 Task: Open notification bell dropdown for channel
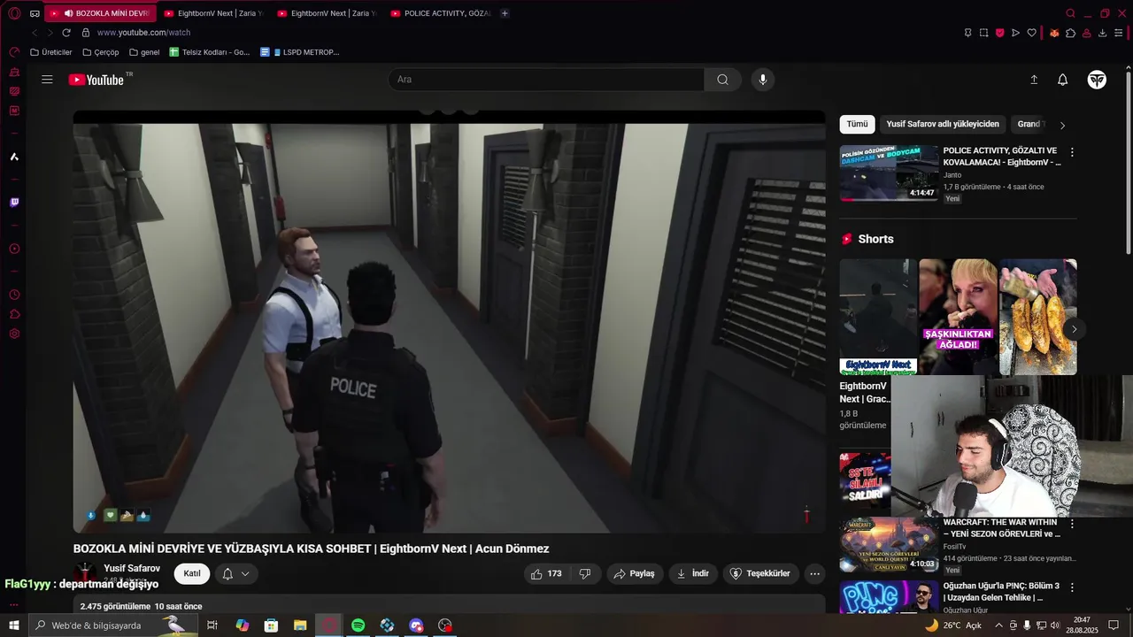point(235,573)
